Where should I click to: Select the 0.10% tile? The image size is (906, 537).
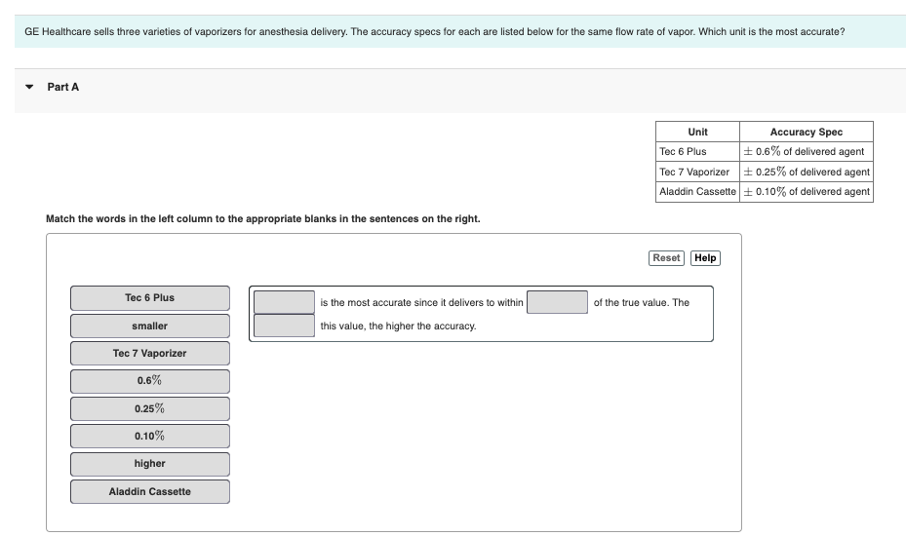click(149, 436)
